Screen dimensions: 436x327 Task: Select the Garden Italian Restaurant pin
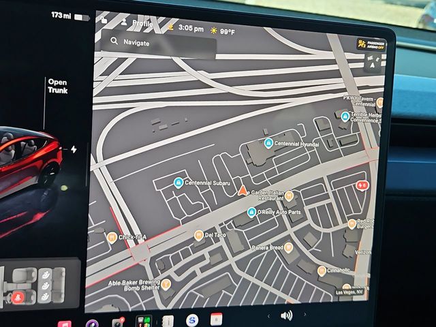point(289,196)
